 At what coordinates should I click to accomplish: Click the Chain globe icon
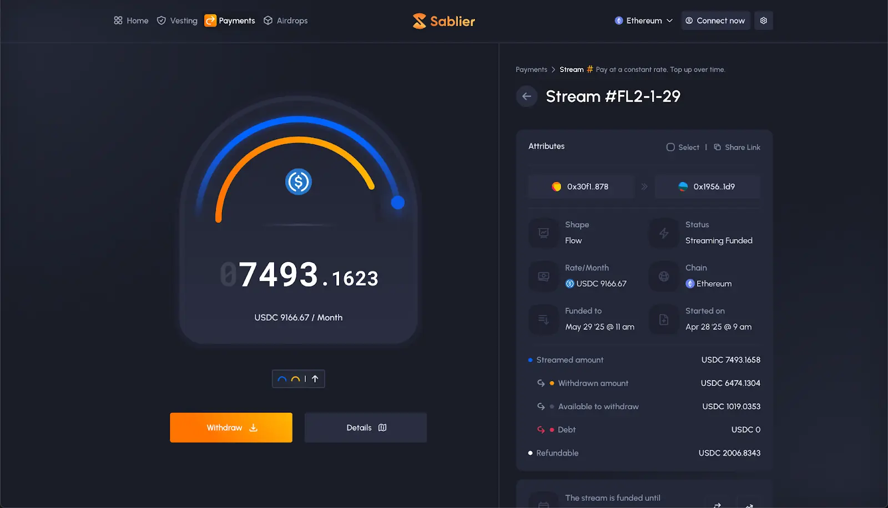pos(664,276)
